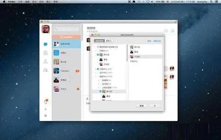Open the blue chat bubble messages view

tap(45, 44)
